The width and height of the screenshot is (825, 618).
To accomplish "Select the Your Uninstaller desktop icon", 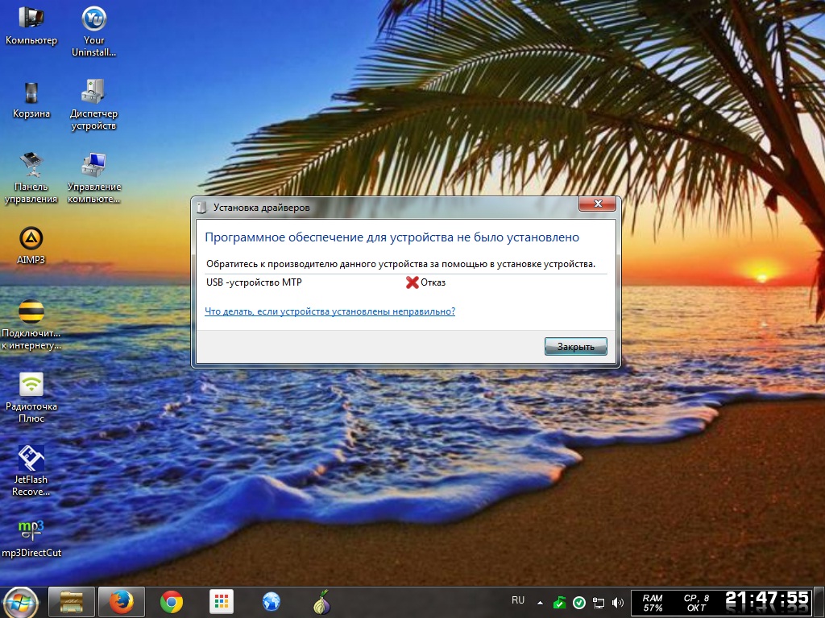I will click(94, 18).
